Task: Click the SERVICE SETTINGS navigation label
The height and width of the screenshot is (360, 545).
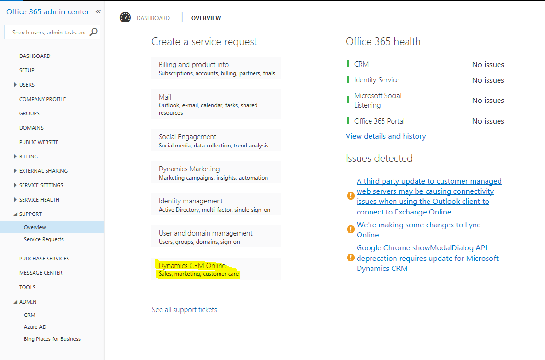Action: (x=41, y=185)
